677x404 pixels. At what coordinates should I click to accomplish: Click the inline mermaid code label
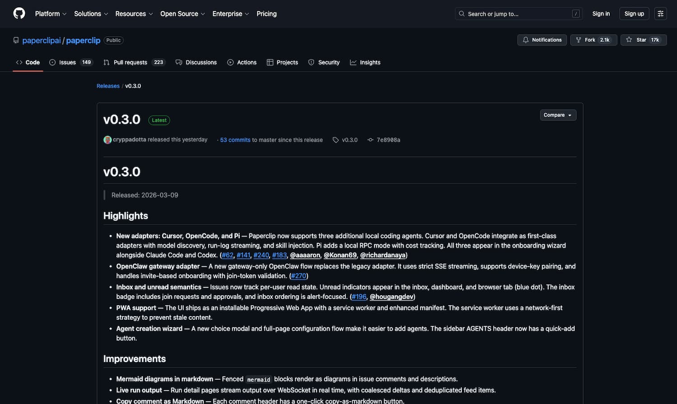tap(259, 380)
